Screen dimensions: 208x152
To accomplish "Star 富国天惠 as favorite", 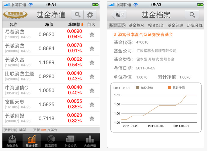I will (x=92, y=104).
